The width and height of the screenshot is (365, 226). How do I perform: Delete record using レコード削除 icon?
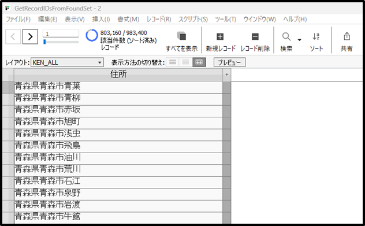(255, 36)
